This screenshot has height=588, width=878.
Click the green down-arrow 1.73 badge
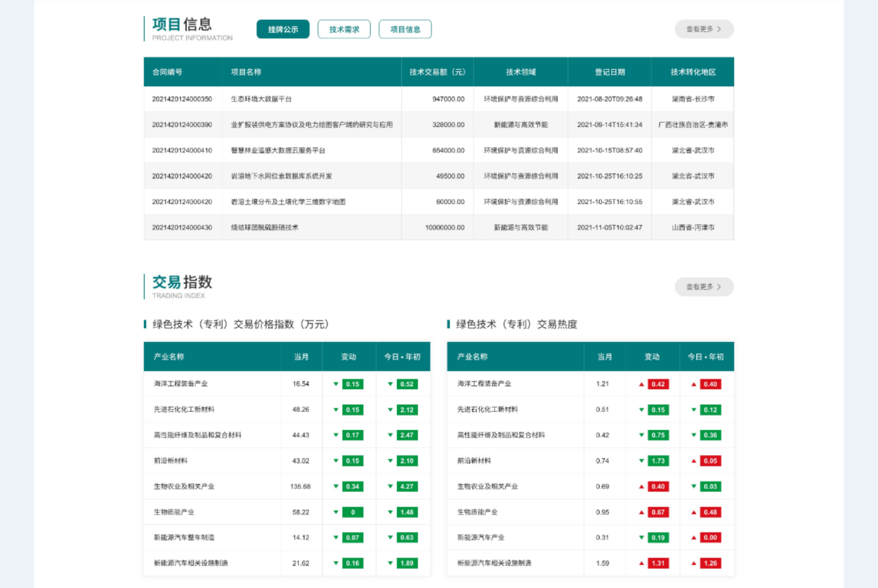click(657, 461)
